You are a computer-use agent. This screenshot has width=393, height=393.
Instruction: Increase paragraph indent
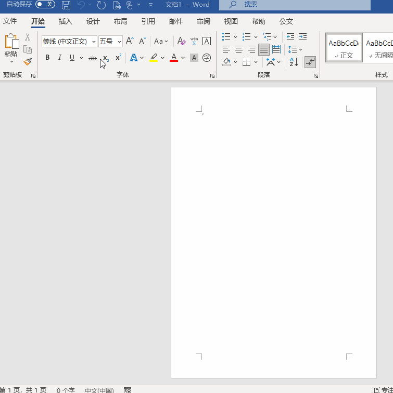tap(303, 37)
